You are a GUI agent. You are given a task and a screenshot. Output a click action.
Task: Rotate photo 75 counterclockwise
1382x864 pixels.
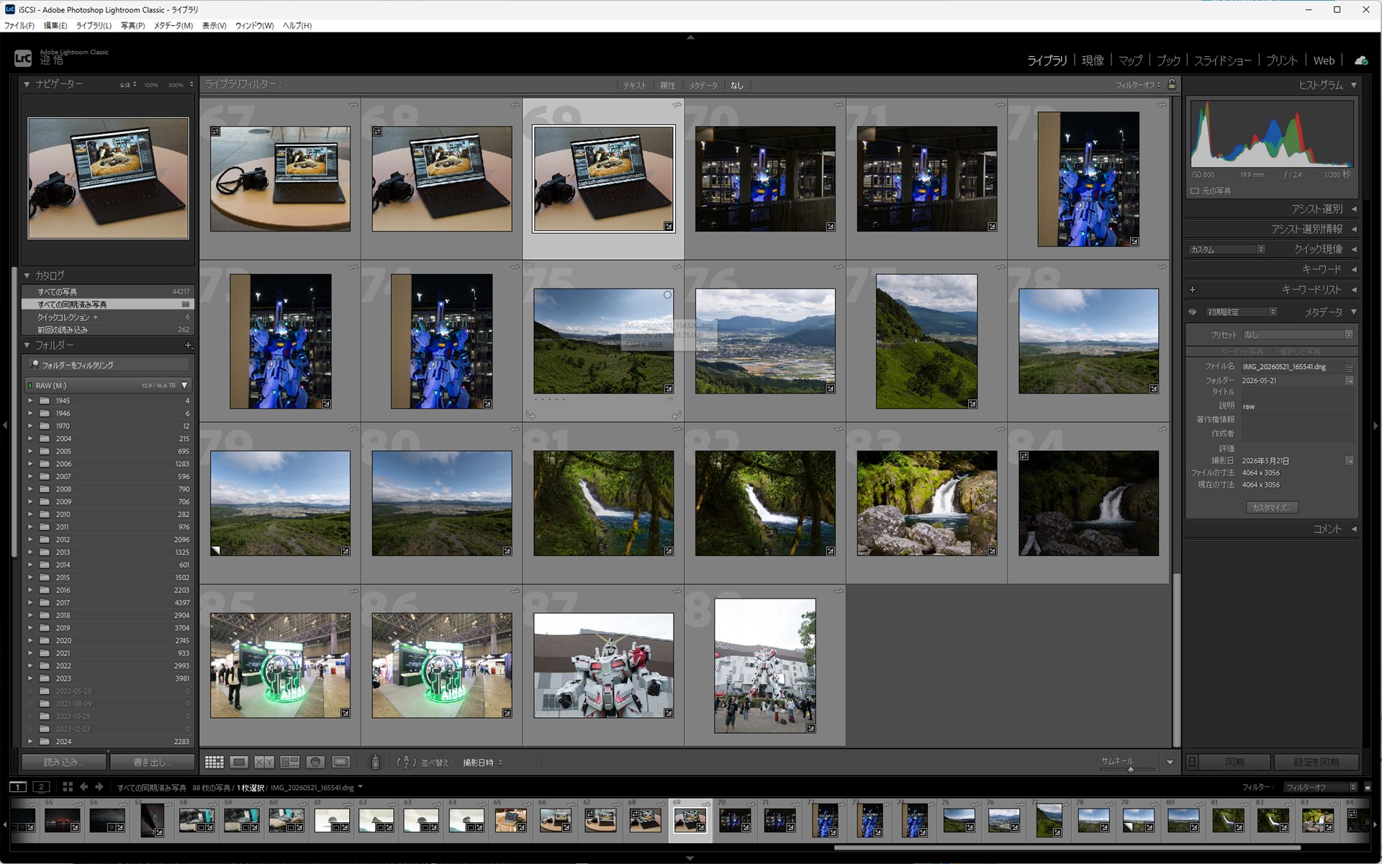(x=530, y=414)
